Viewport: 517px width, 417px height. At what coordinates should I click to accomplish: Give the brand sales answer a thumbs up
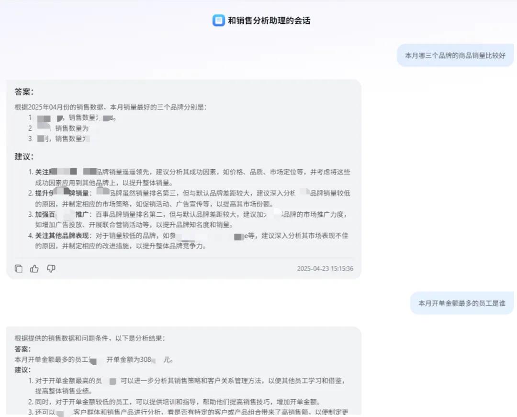[x=34, y=269]
